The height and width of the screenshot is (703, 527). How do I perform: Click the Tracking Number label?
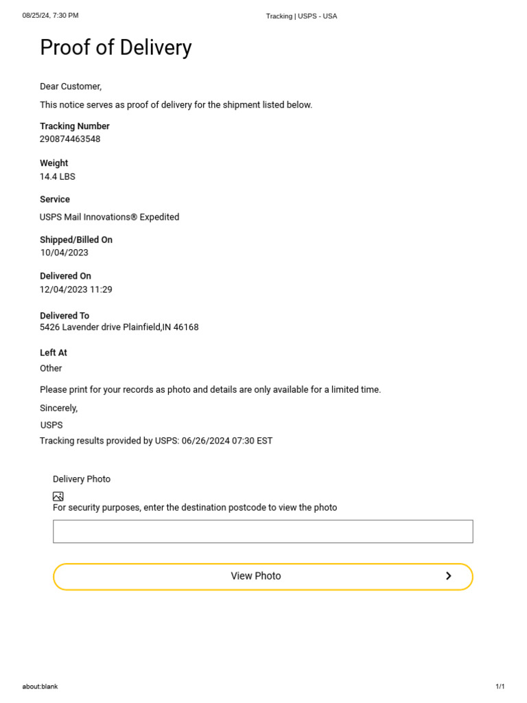tap(75, 126)
